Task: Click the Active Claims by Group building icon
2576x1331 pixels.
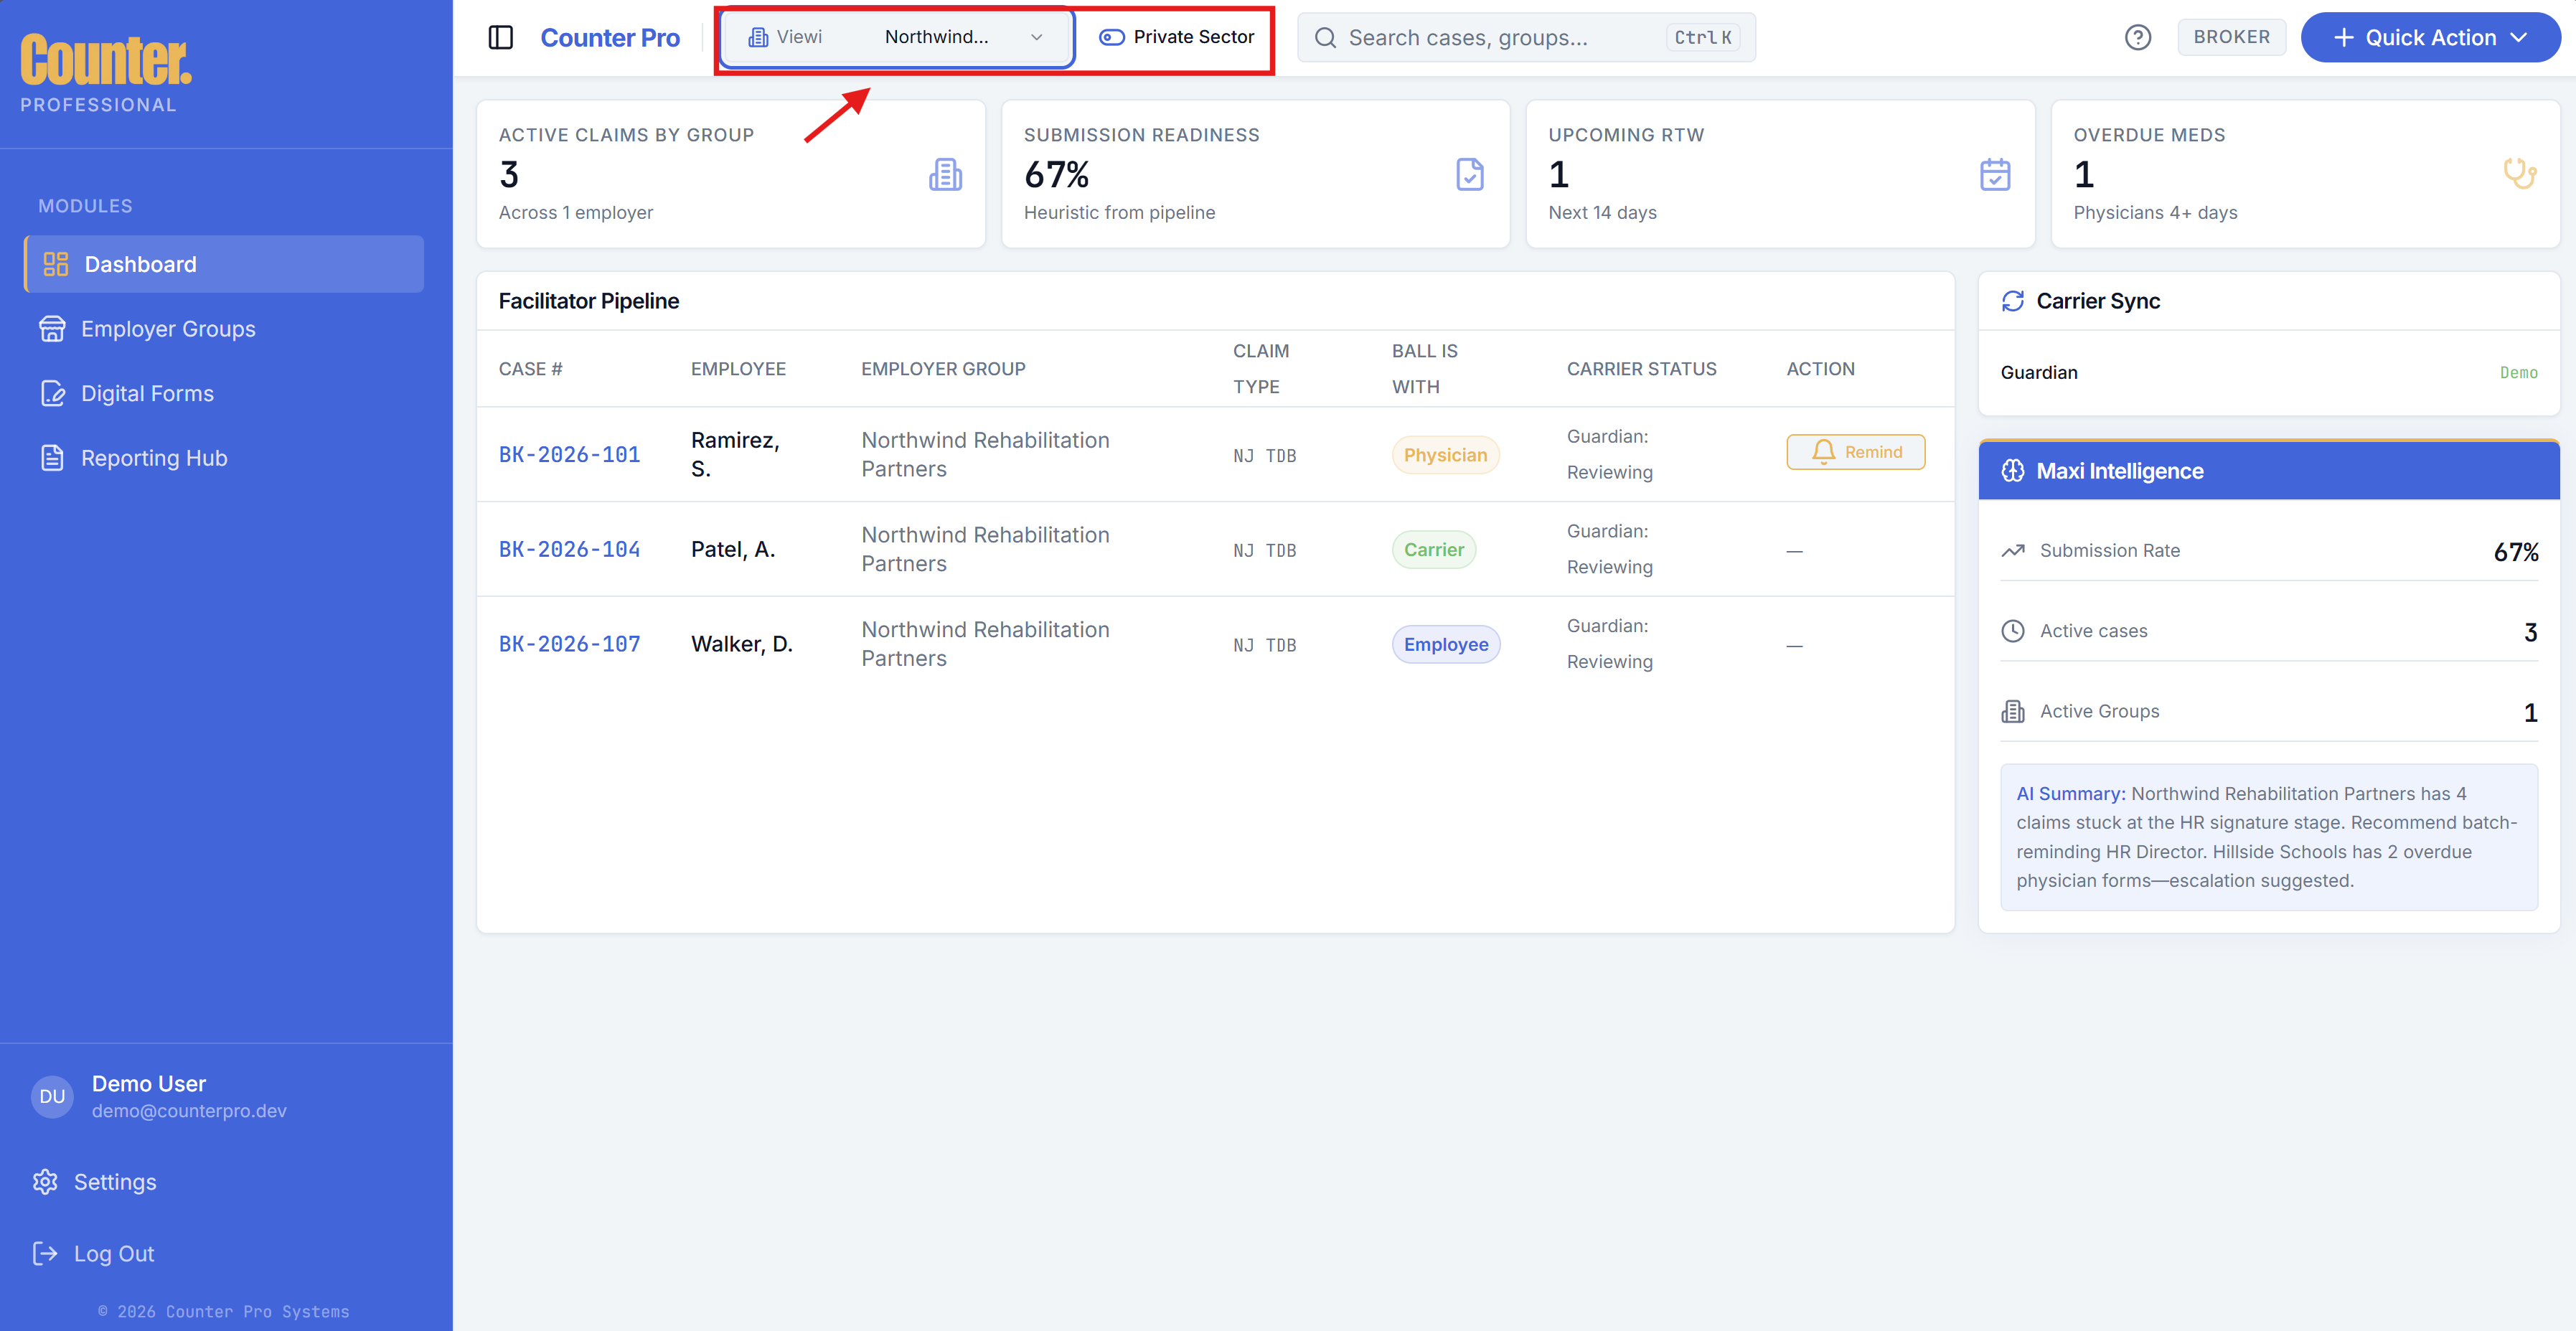Action: pyautogui.click(x=945, y=174)
